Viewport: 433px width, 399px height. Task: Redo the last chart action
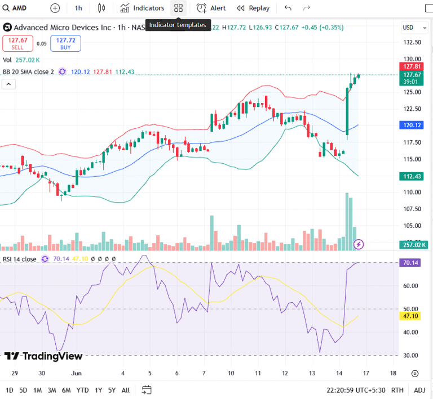point(307,8)
